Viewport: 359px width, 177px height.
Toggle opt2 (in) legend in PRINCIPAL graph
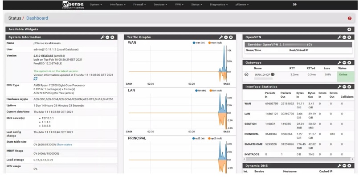click(x=199, y=139)
